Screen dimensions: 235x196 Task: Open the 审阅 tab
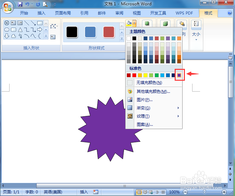[119, 13]
